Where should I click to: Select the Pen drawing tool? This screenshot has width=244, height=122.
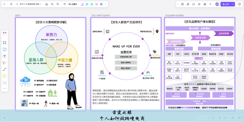4,63
